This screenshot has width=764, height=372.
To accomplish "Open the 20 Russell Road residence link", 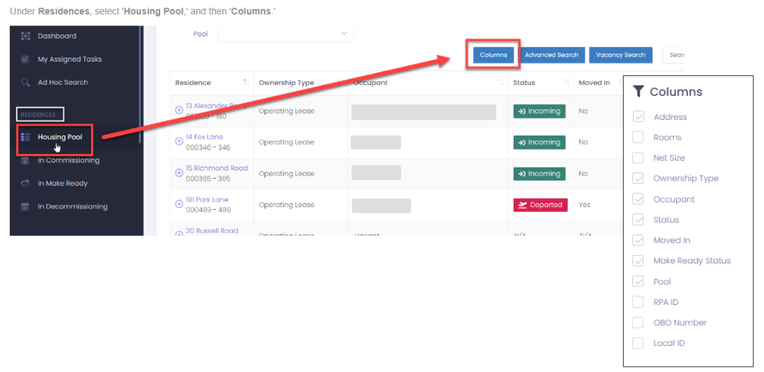I will 212,231.
